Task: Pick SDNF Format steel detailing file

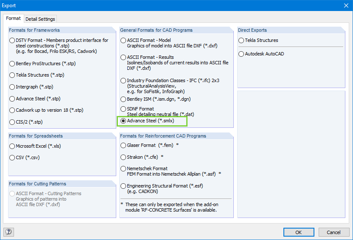Action: (x=123, y=109)
